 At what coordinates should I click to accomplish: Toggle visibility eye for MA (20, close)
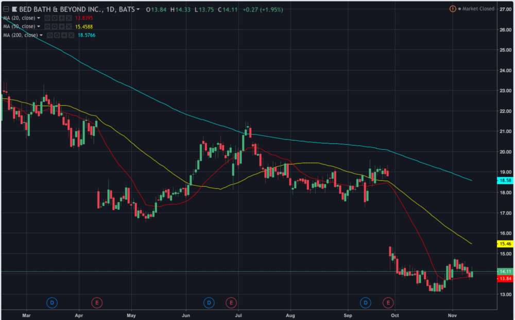click(47, 18)
